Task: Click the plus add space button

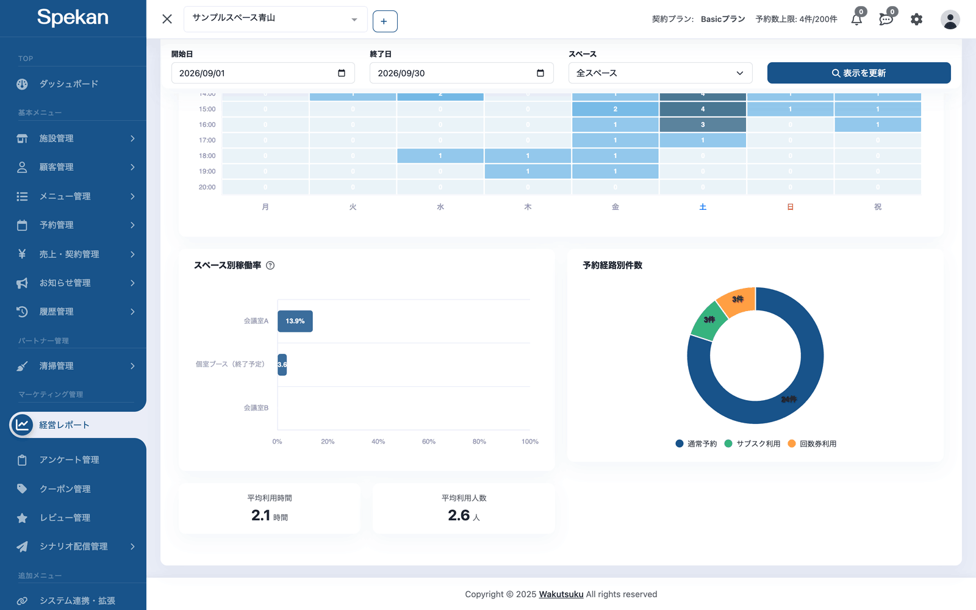Action: pyautogui.click(x=385, y=21)
